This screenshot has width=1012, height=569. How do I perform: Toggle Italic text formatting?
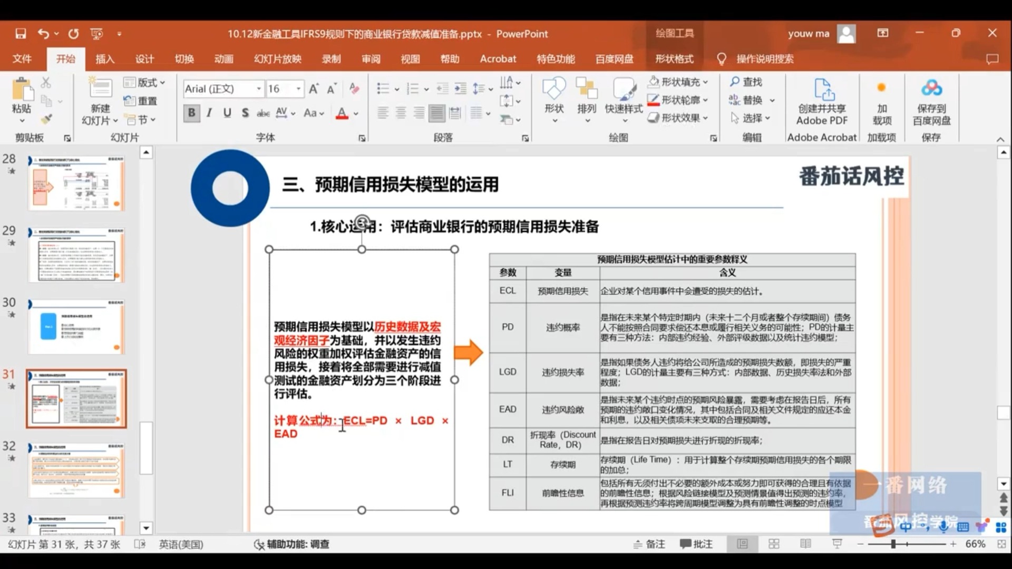[209, 113]
